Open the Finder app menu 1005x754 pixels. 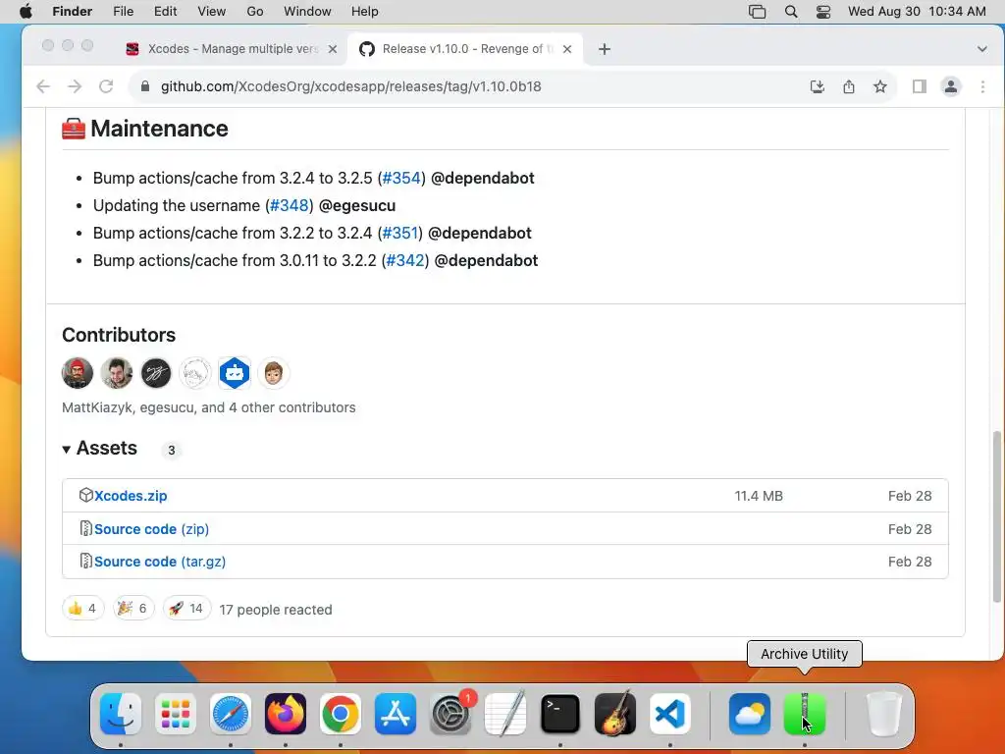coord(72,12)
